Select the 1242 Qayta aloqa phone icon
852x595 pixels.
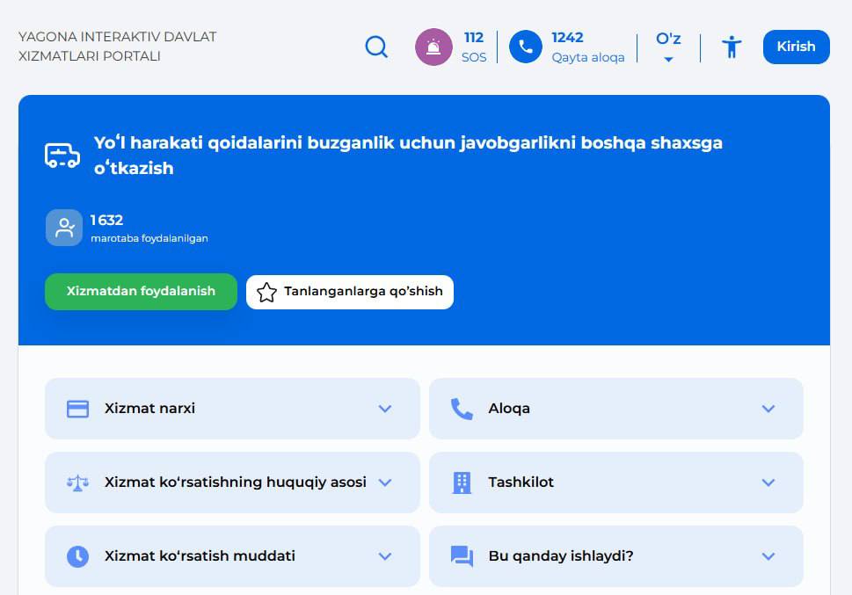tap(525, 47)
